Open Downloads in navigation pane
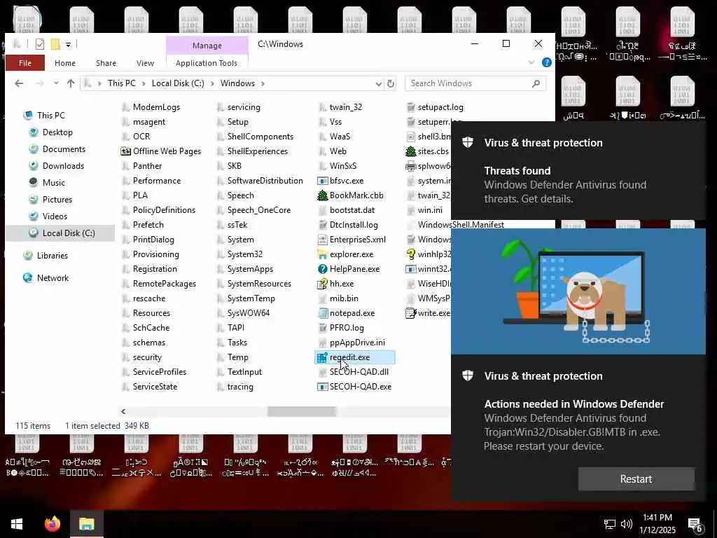Viewport: 717px width, 538px height. pyautogui.click(x=63, y=166)
